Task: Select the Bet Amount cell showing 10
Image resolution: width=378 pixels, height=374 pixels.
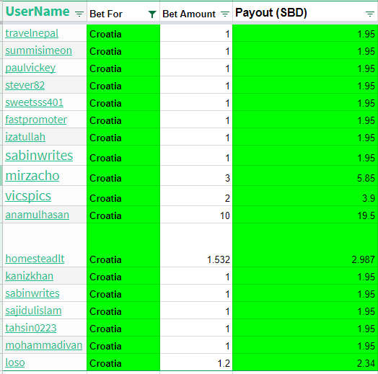Action: pyautogui.click(x=196, y=215)
